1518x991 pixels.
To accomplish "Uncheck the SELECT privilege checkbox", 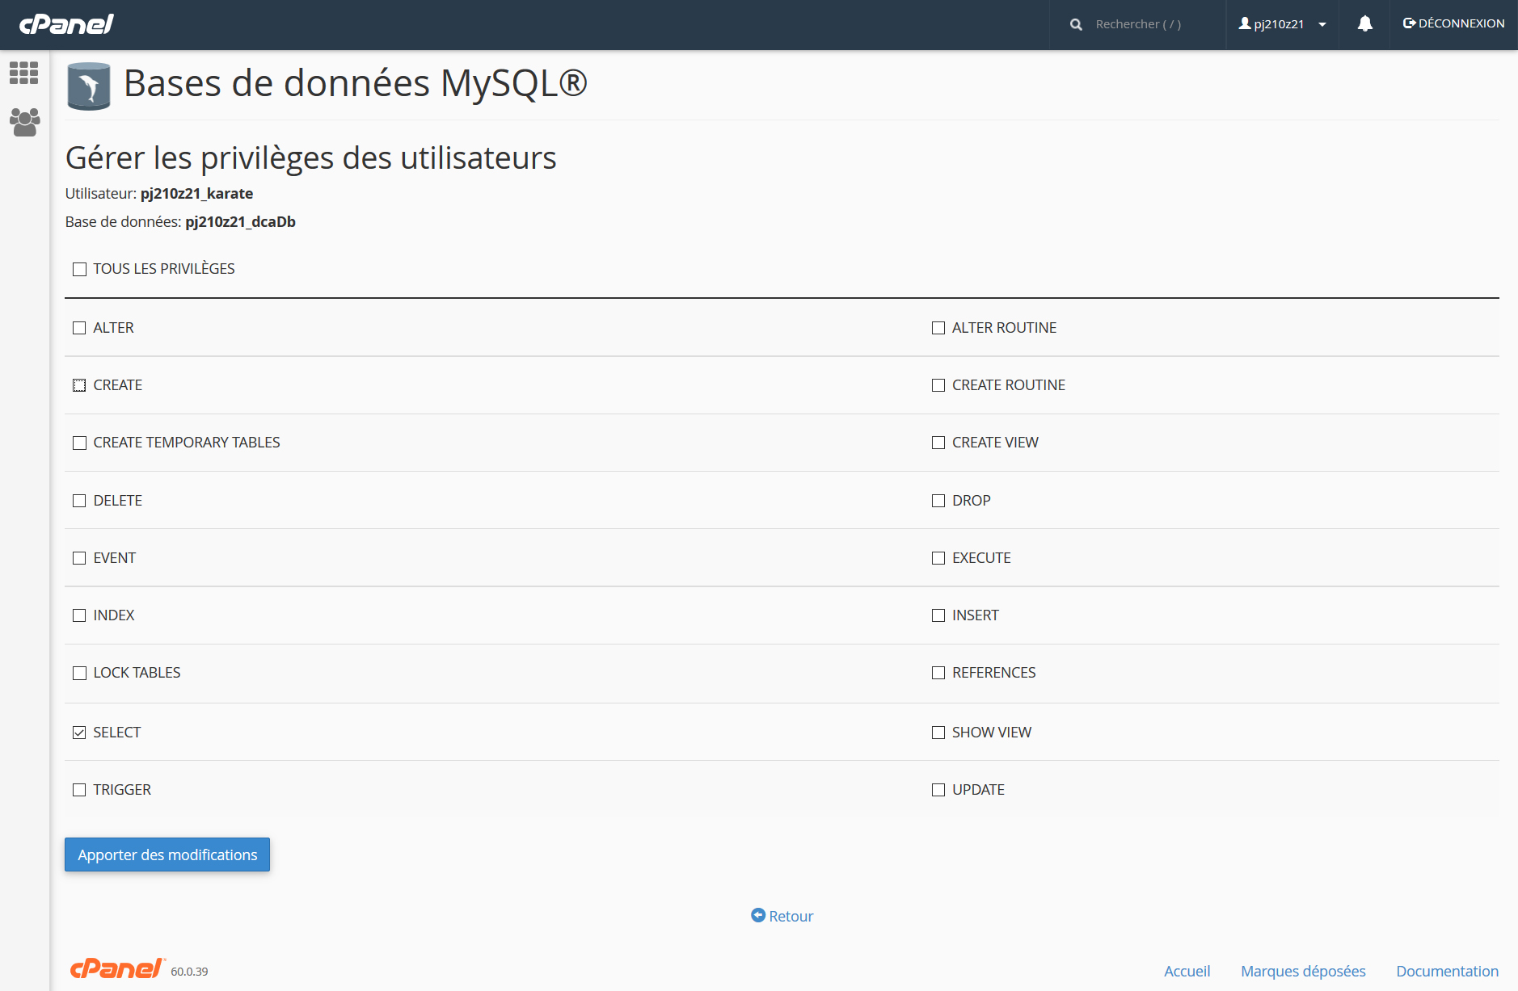I will [79, 733].
